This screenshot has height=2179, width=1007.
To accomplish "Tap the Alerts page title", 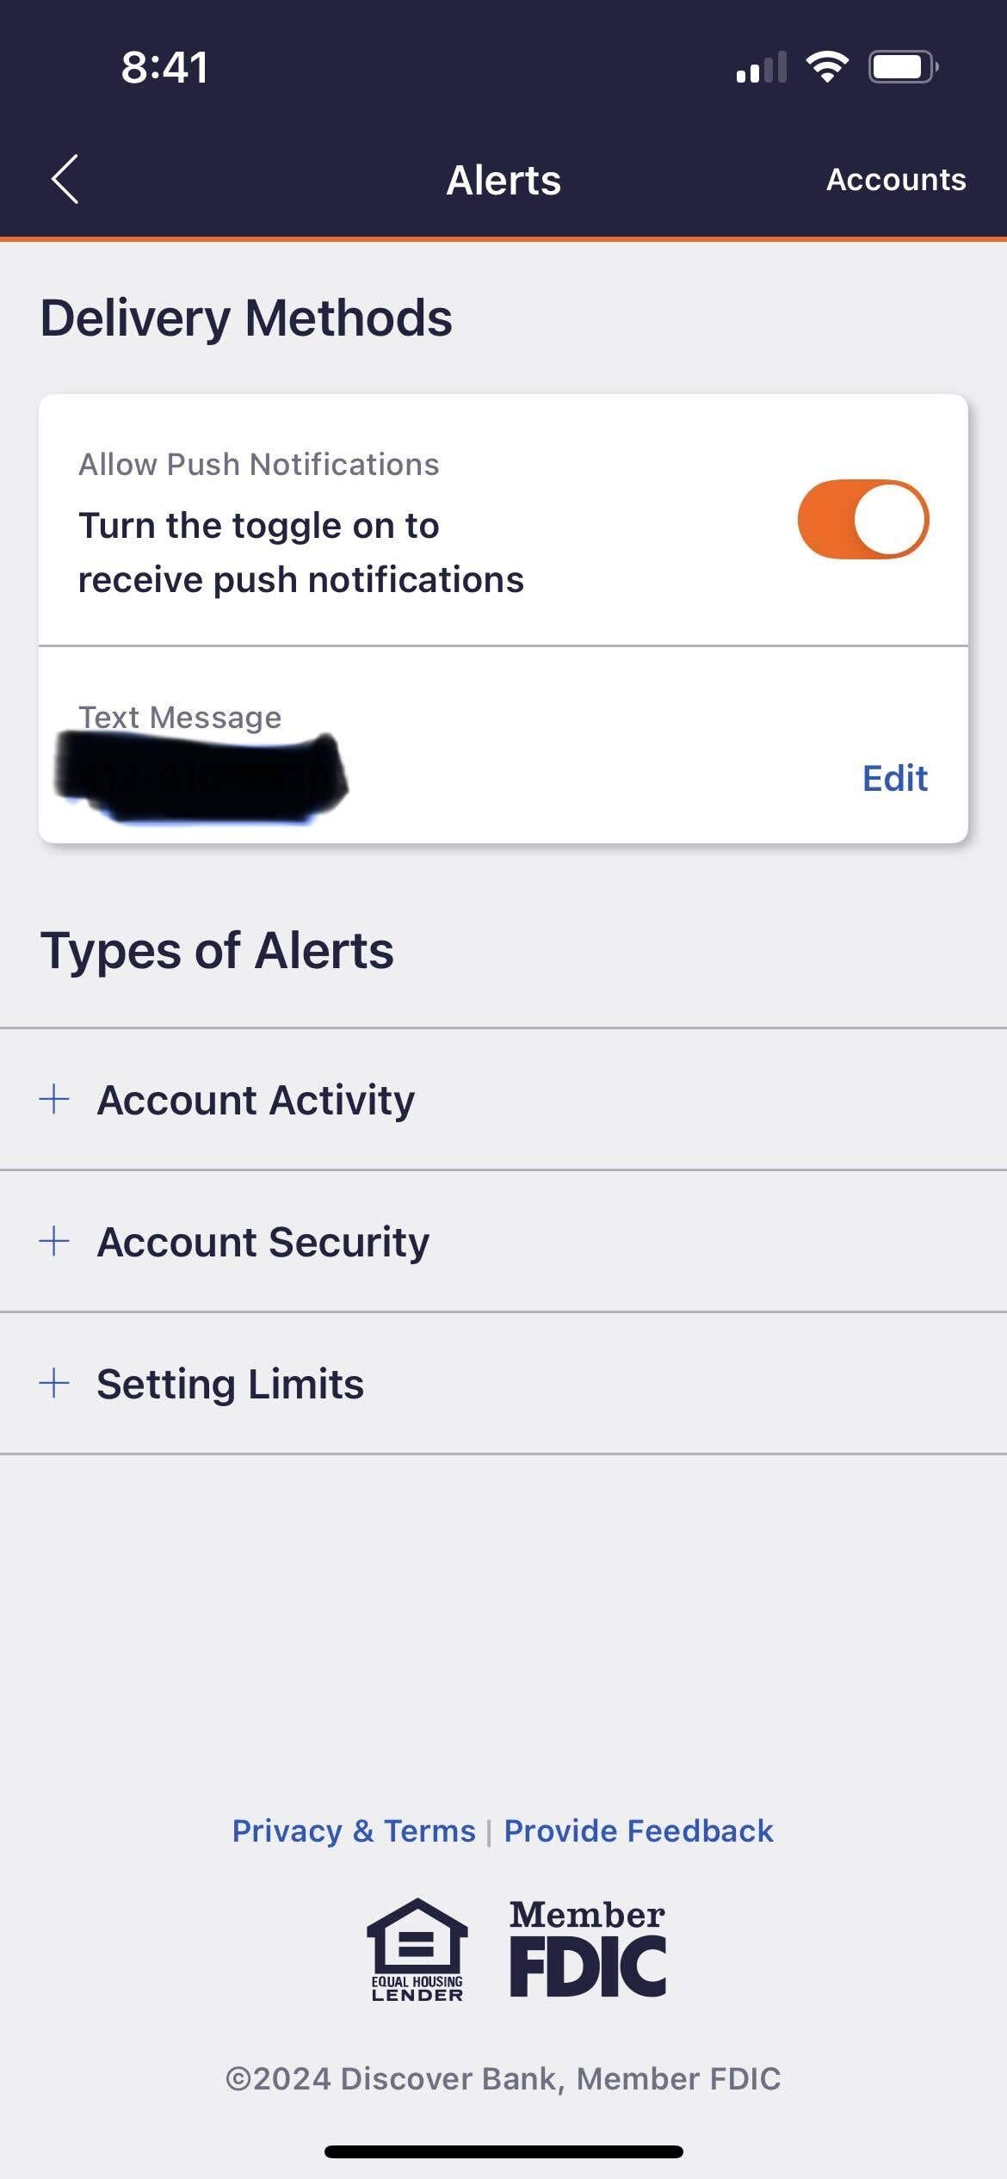I will (x=504, y=180).
